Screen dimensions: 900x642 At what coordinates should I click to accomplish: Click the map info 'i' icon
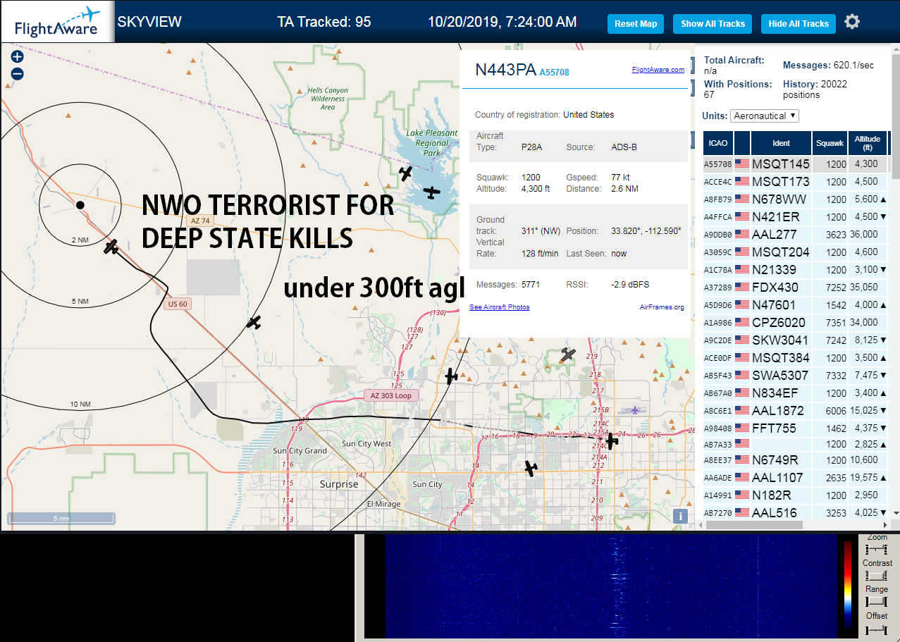click(x=681, y=515)
